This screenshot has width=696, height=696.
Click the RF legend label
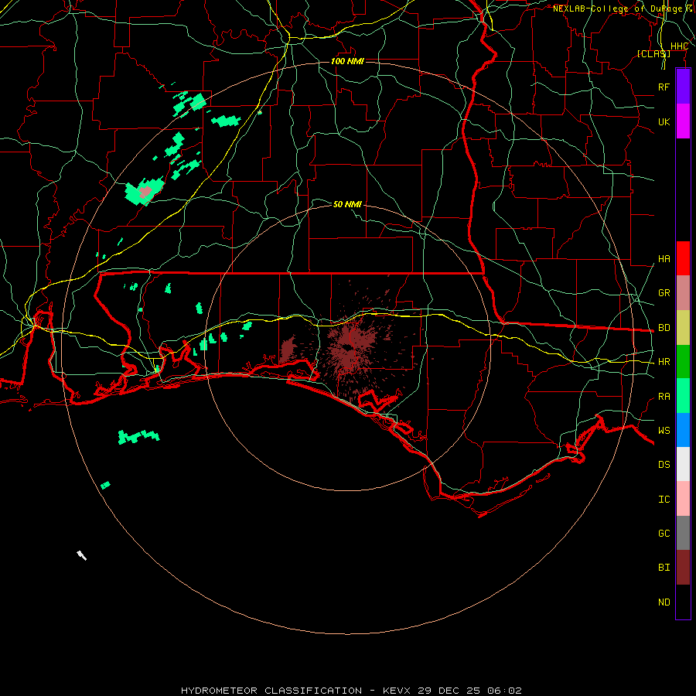click(664, 87)
